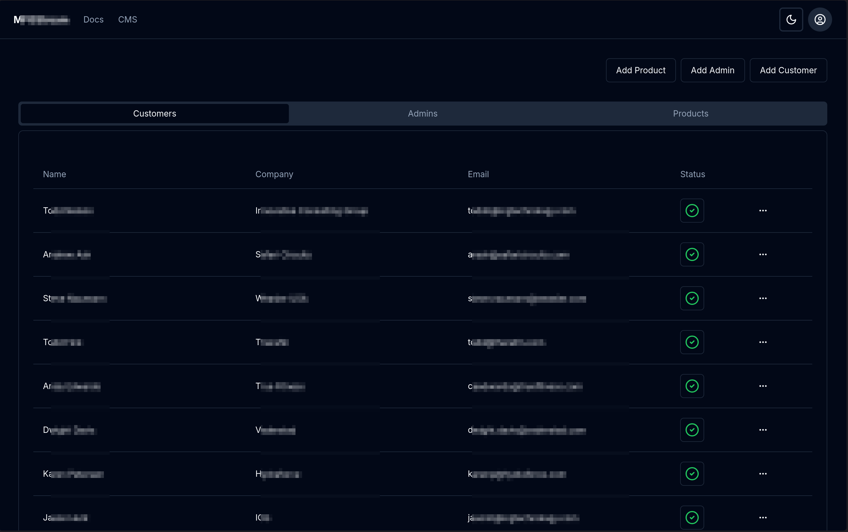
Task: Toggle status check for row with email starting 'a'
Action: click(692, 254)
